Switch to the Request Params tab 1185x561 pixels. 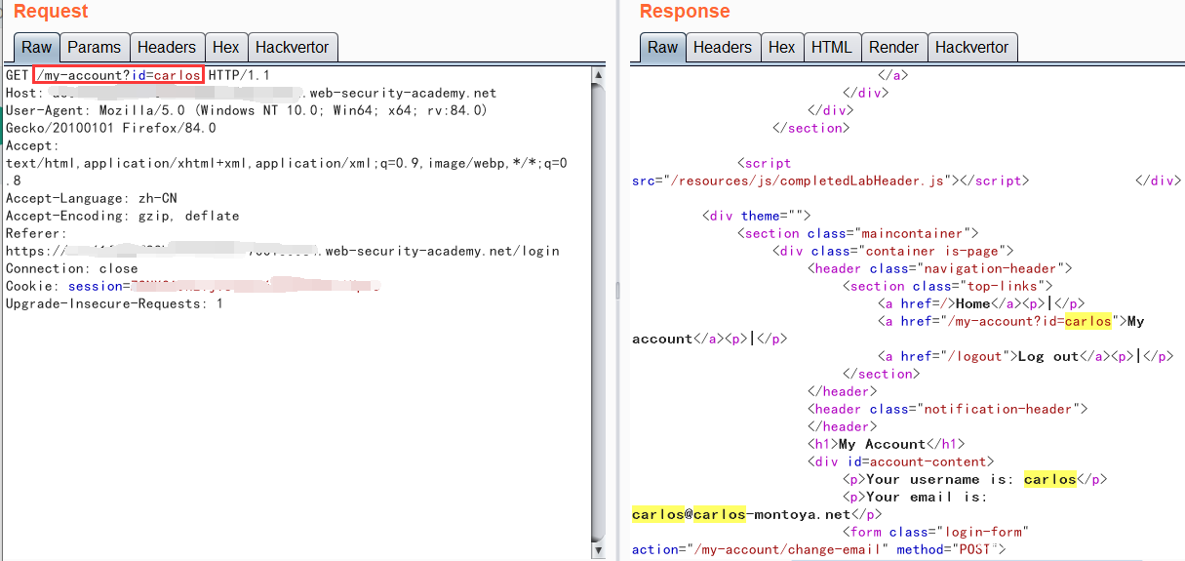[x=95, y=47]
